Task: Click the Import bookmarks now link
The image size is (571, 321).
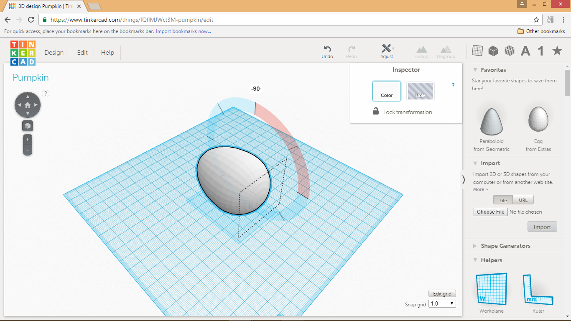Action: click(x=183, y=31)
